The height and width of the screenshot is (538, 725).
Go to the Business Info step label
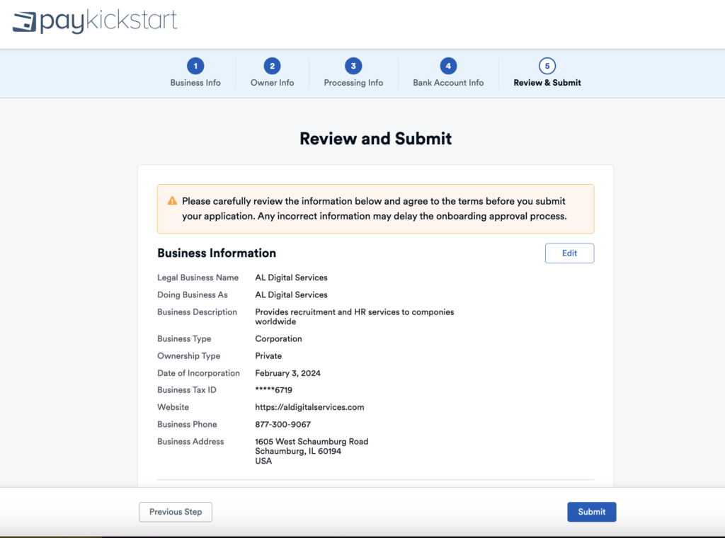pos(195,83)
